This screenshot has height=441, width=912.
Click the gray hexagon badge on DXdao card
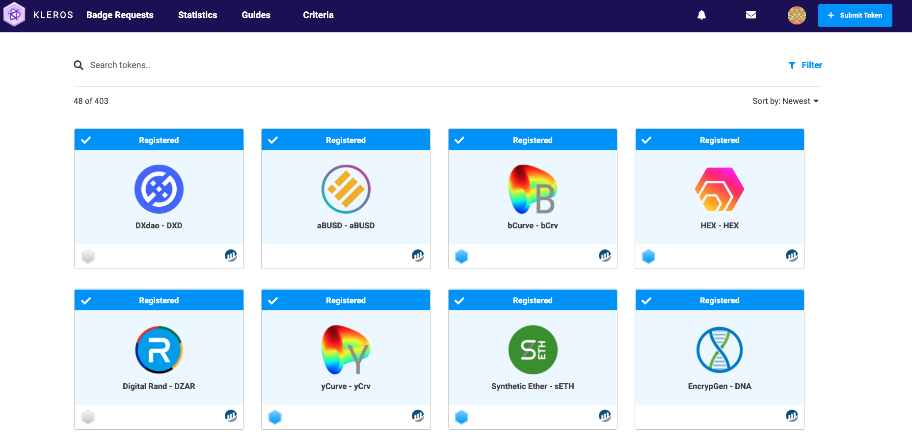88,256
